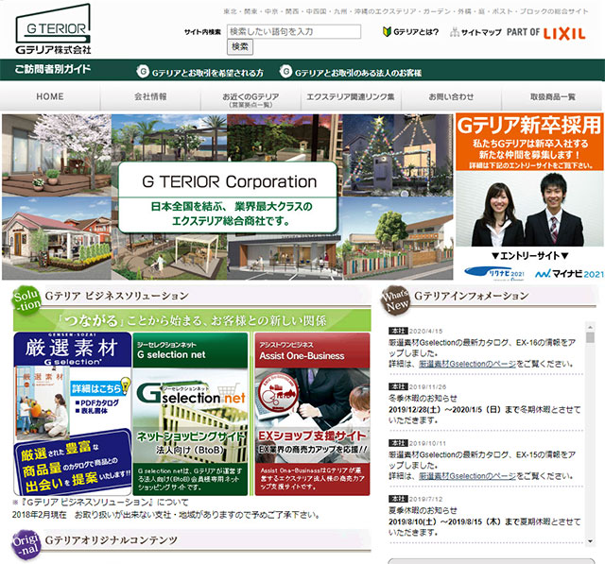Screen dimensions: 605x564
Task: Select the お問い合わせ navigation item
Action: (451, 97)
